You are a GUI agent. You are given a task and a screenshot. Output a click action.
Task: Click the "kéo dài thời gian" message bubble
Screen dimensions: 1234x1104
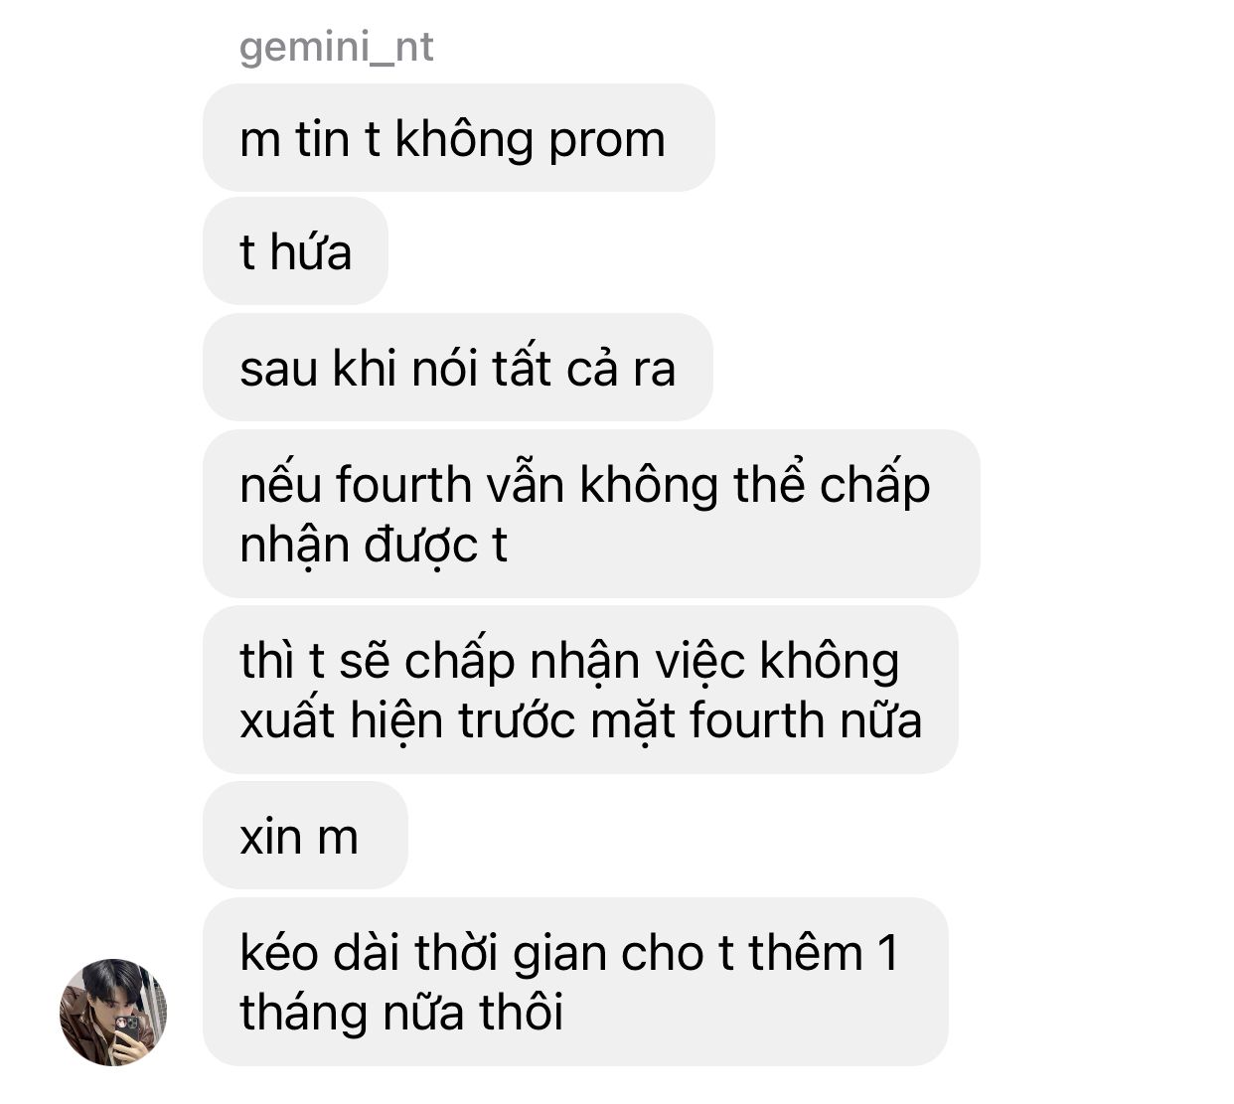point(575,982)
